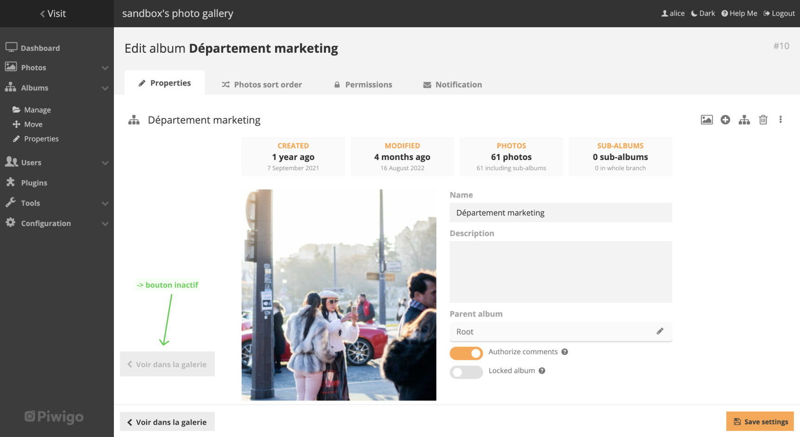Disable Authorize comments
The image size is (800, 437).
click(x=466, y=353)
